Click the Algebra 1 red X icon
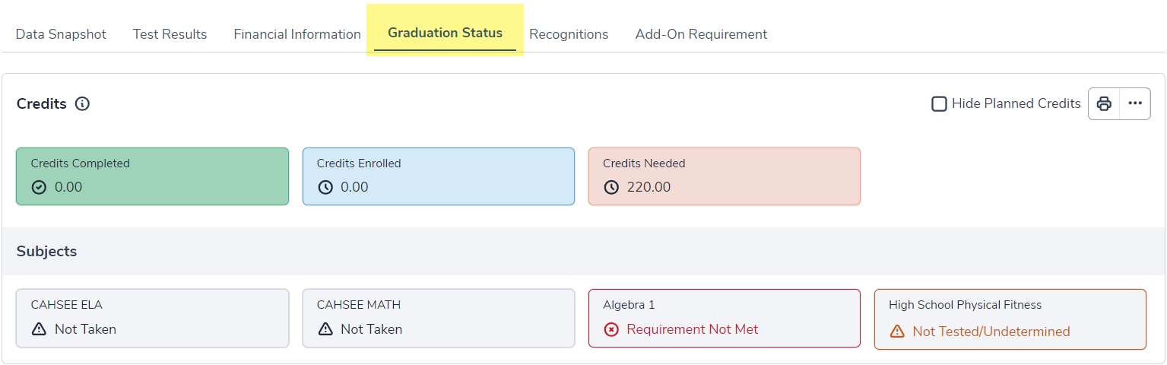The width and height of the screenshot is (1167, 365). click(611, 329)
